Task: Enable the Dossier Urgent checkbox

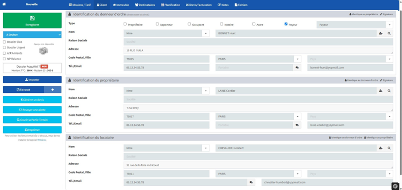Action: pos(4,47)
